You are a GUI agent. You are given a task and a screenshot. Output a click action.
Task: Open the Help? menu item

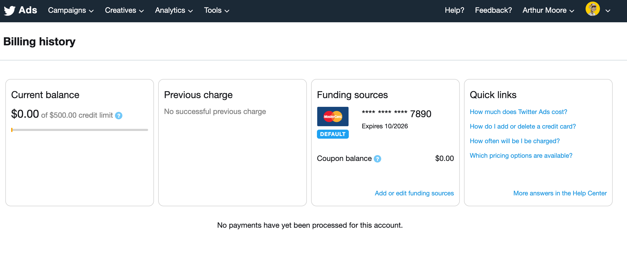point(454,10)
